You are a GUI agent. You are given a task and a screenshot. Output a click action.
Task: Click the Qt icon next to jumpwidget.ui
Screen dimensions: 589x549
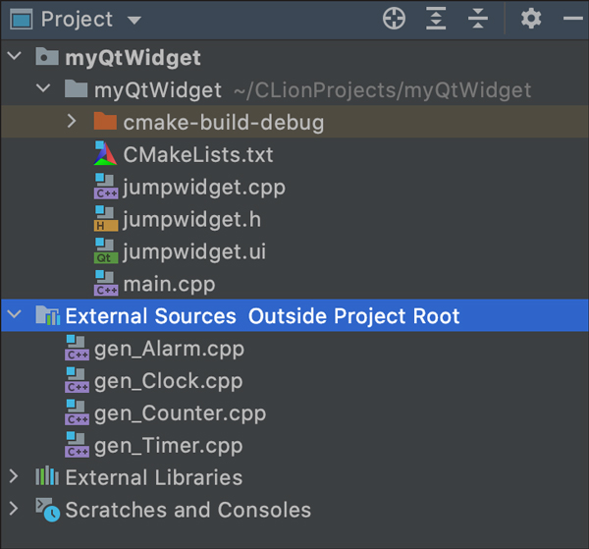pyautogui.click(x=105, y=252)
